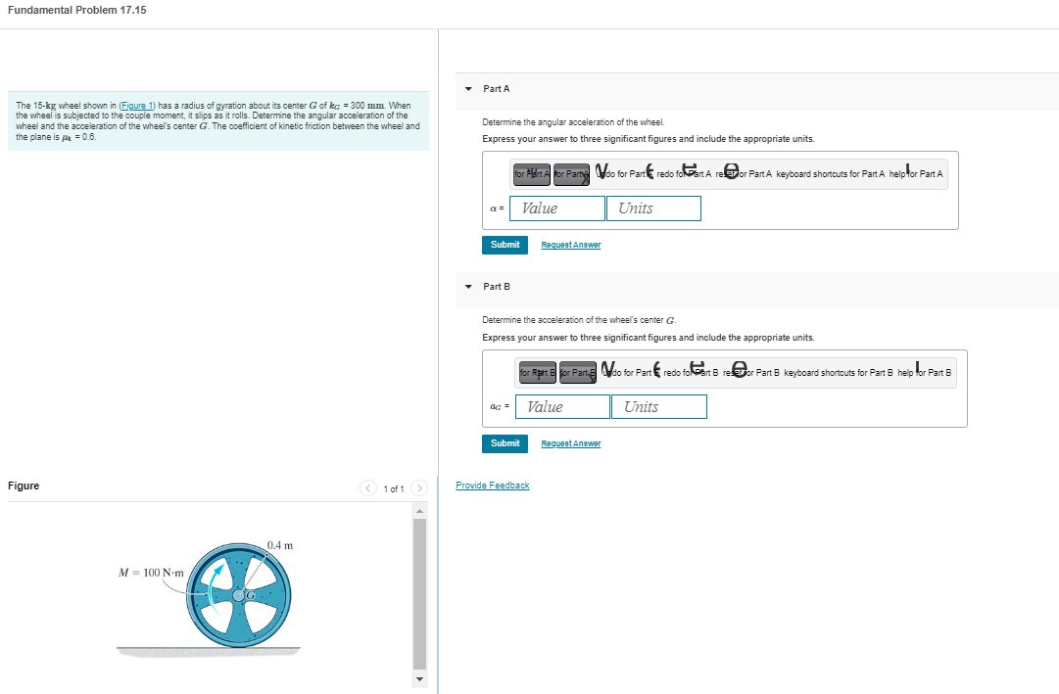Screen dimensions: 1059x694
Task: Click the figure scrollbar down arrow
Action: 419,677
